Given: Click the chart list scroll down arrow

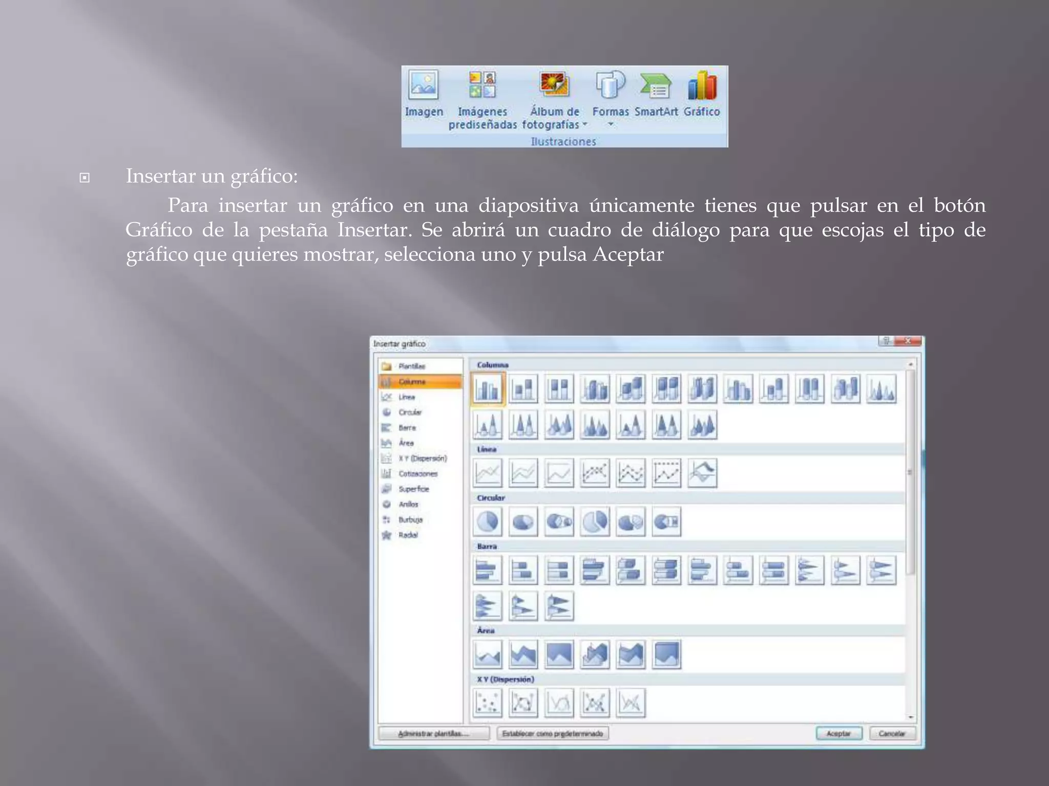Looking at the screenshot, I should 911,717.
